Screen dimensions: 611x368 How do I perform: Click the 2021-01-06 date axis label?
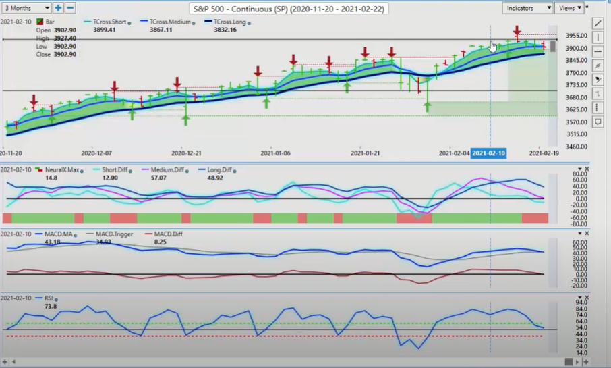pyautogui.click(x=275, y=153)
